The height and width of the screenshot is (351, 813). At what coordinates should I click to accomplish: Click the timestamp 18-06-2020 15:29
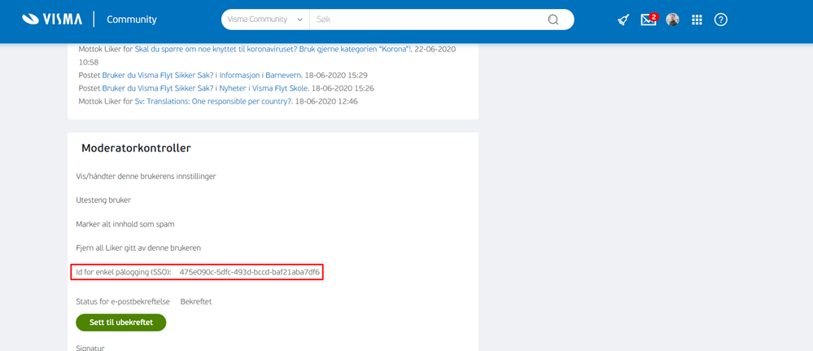[x=338, y=75]
